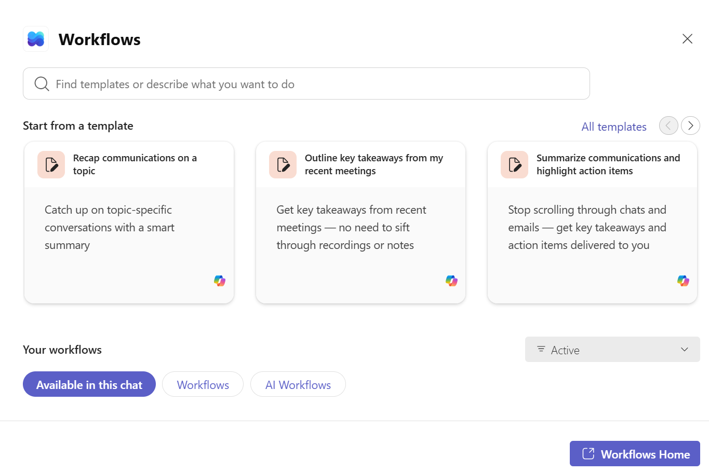Enable the Workflows filter chip
Image resolution: width=709 pixels, height=473 pixels.
pyautogui.click(x=203, y=384)
